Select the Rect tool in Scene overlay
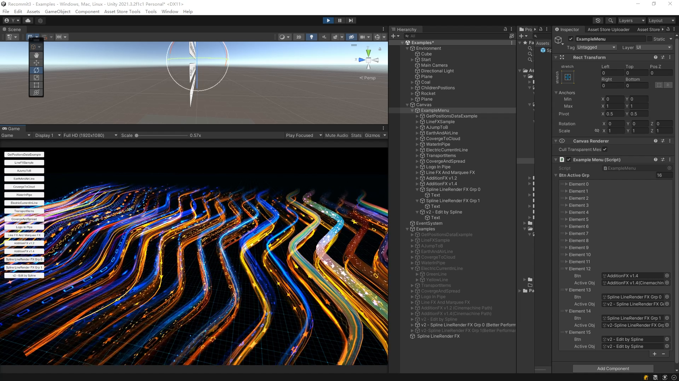679x381 pixels. (x=36, y=85)
